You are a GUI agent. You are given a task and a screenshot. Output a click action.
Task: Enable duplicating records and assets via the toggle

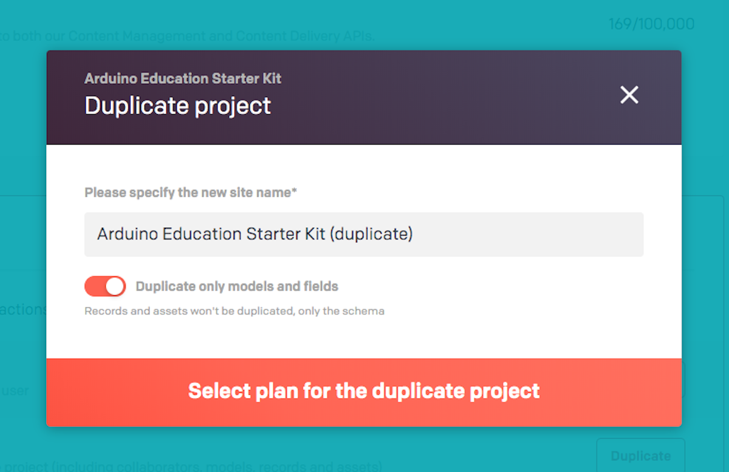104,286
